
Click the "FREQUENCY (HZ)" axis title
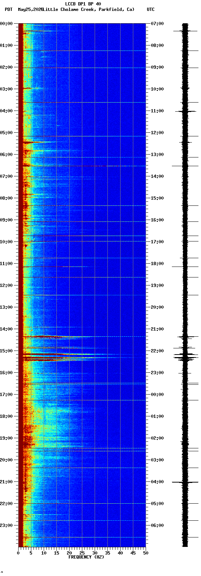[86, 557]
